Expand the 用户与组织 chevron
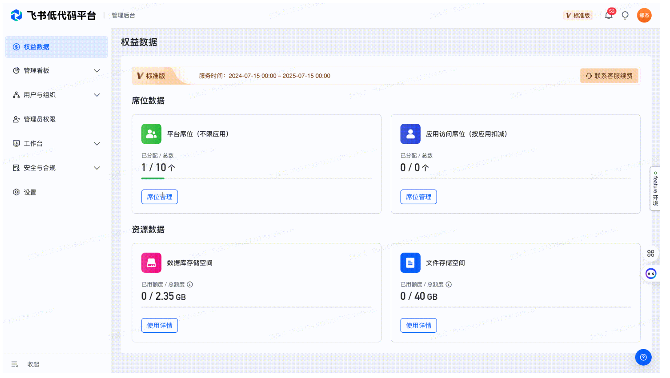 coord(97,95)
